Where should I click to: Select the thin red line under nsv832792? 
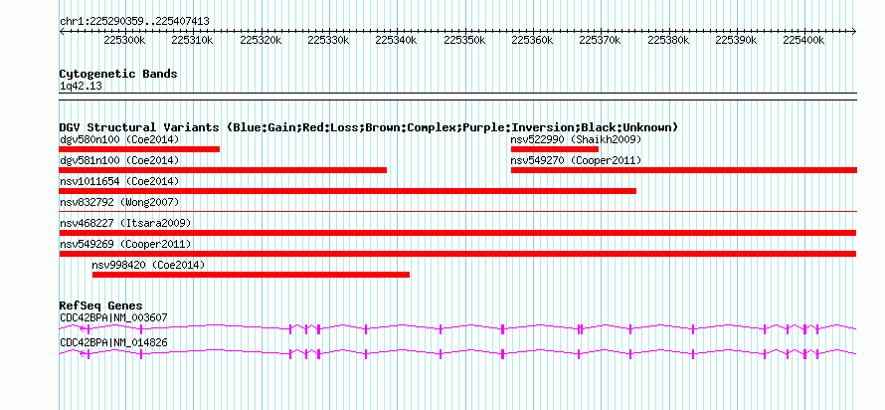(x=457, y=212)
